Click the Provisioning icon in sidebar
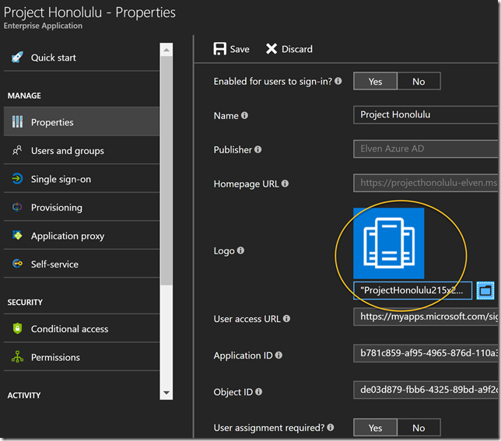Viewport: 501px width, 441px height. click(17, 208)
